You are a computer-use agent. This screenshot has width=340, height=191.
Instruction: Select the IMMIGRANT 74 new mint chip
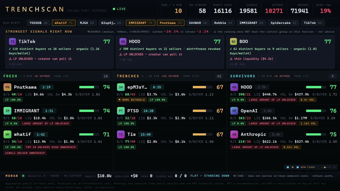pos(141,23)
